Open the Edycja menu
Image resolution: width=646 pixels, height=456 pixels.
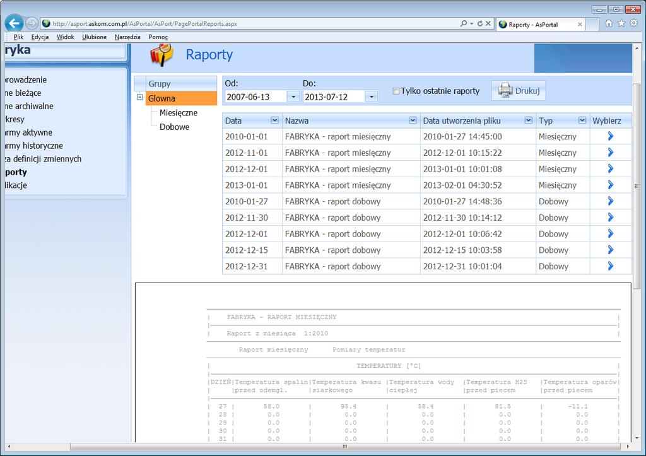click(x=40, y=37)
